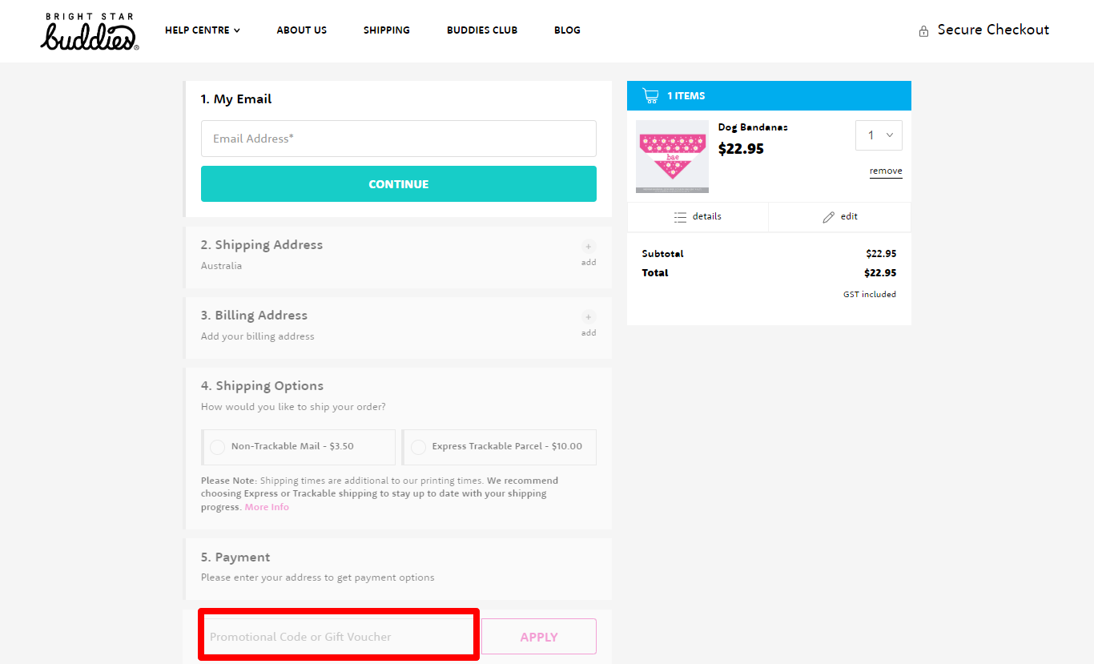
Task: Open the About Us page
Action: (301, 30)
